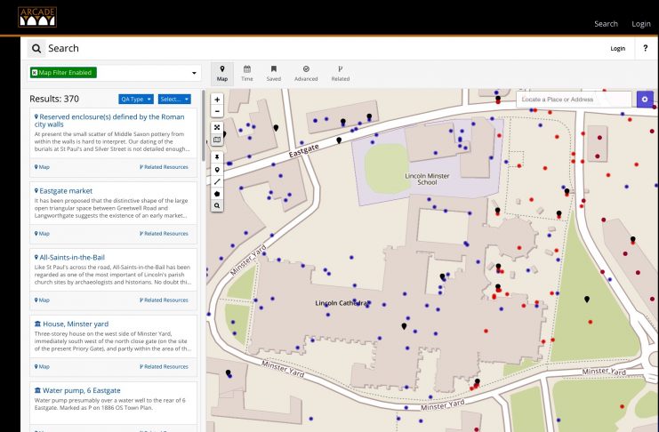Viewport: 659px width, 432px height.
Task: Select the draw line tool
Action: coord(217,180)
